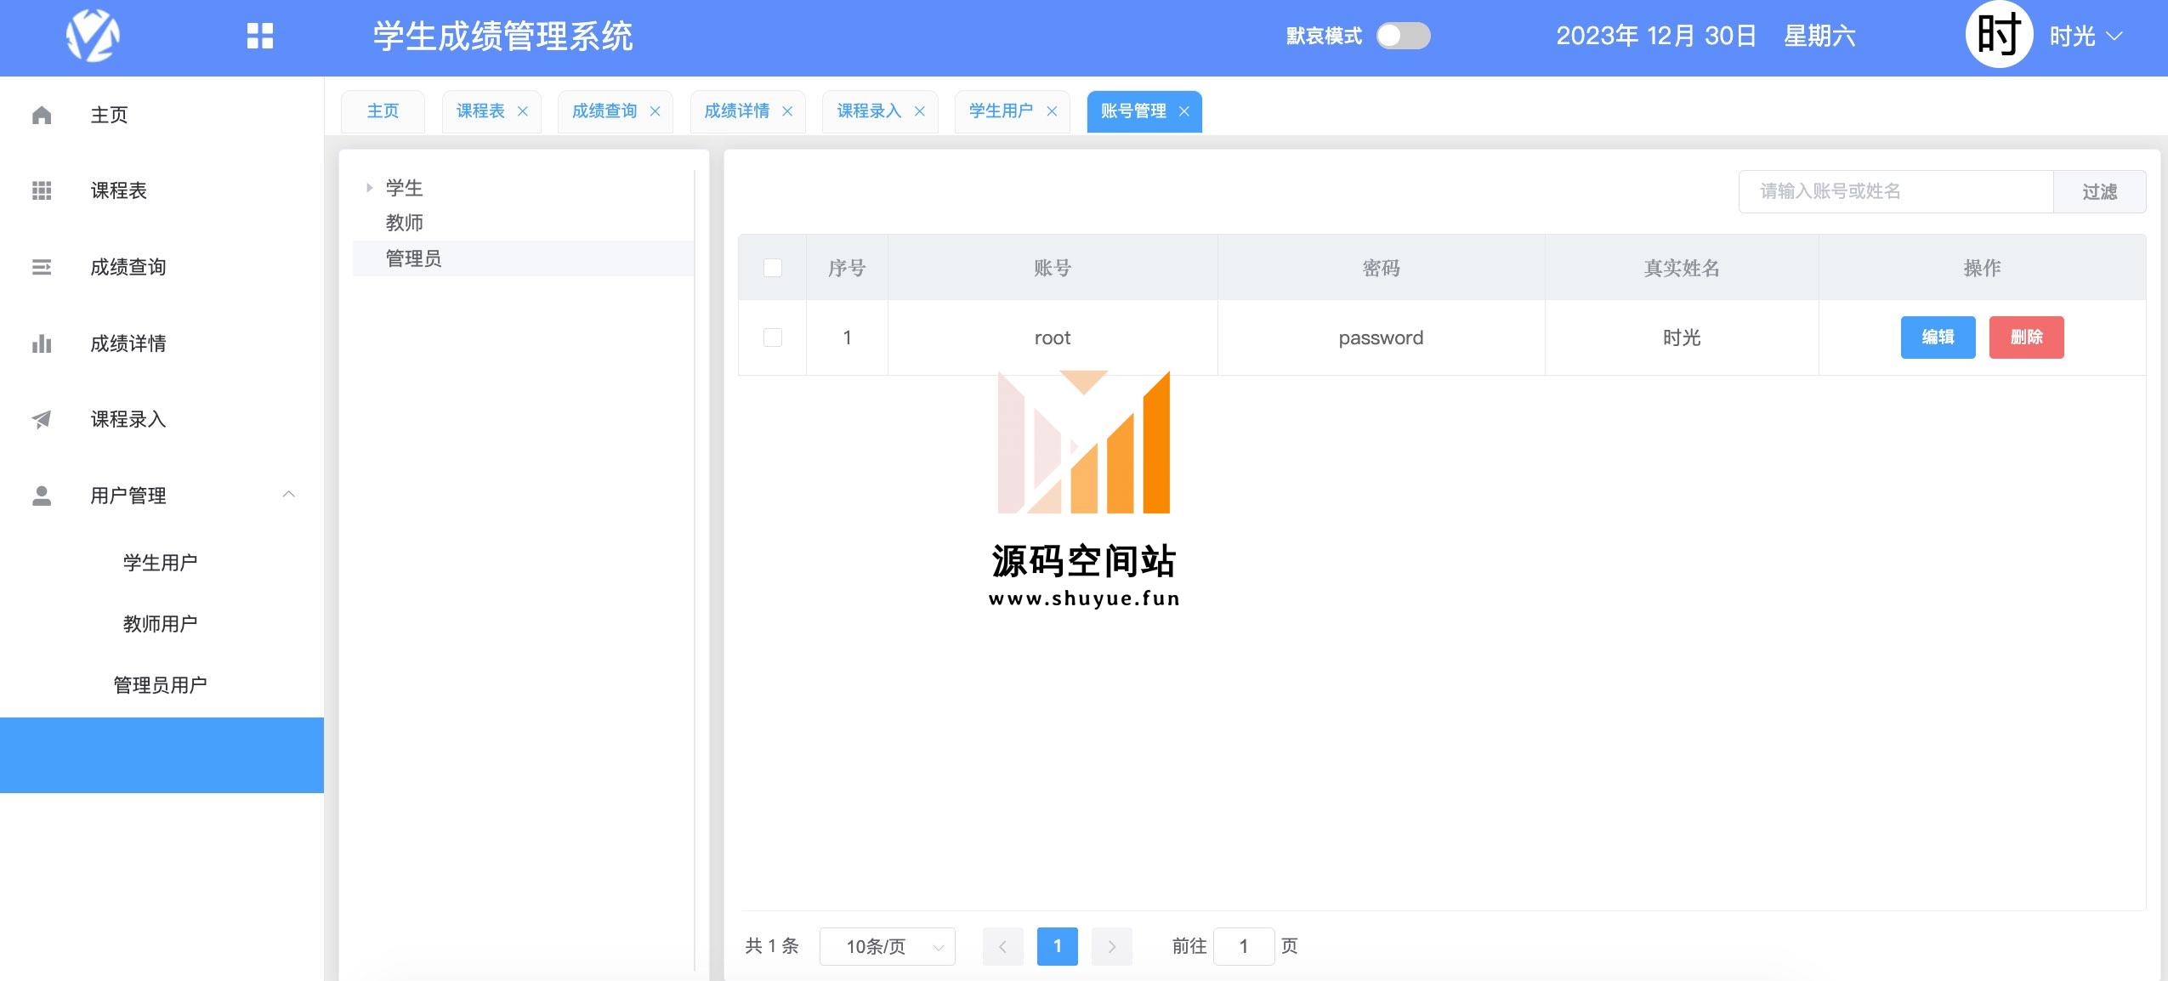Click the 请输入账号或姓名 search field

[x=1895, y=191]
